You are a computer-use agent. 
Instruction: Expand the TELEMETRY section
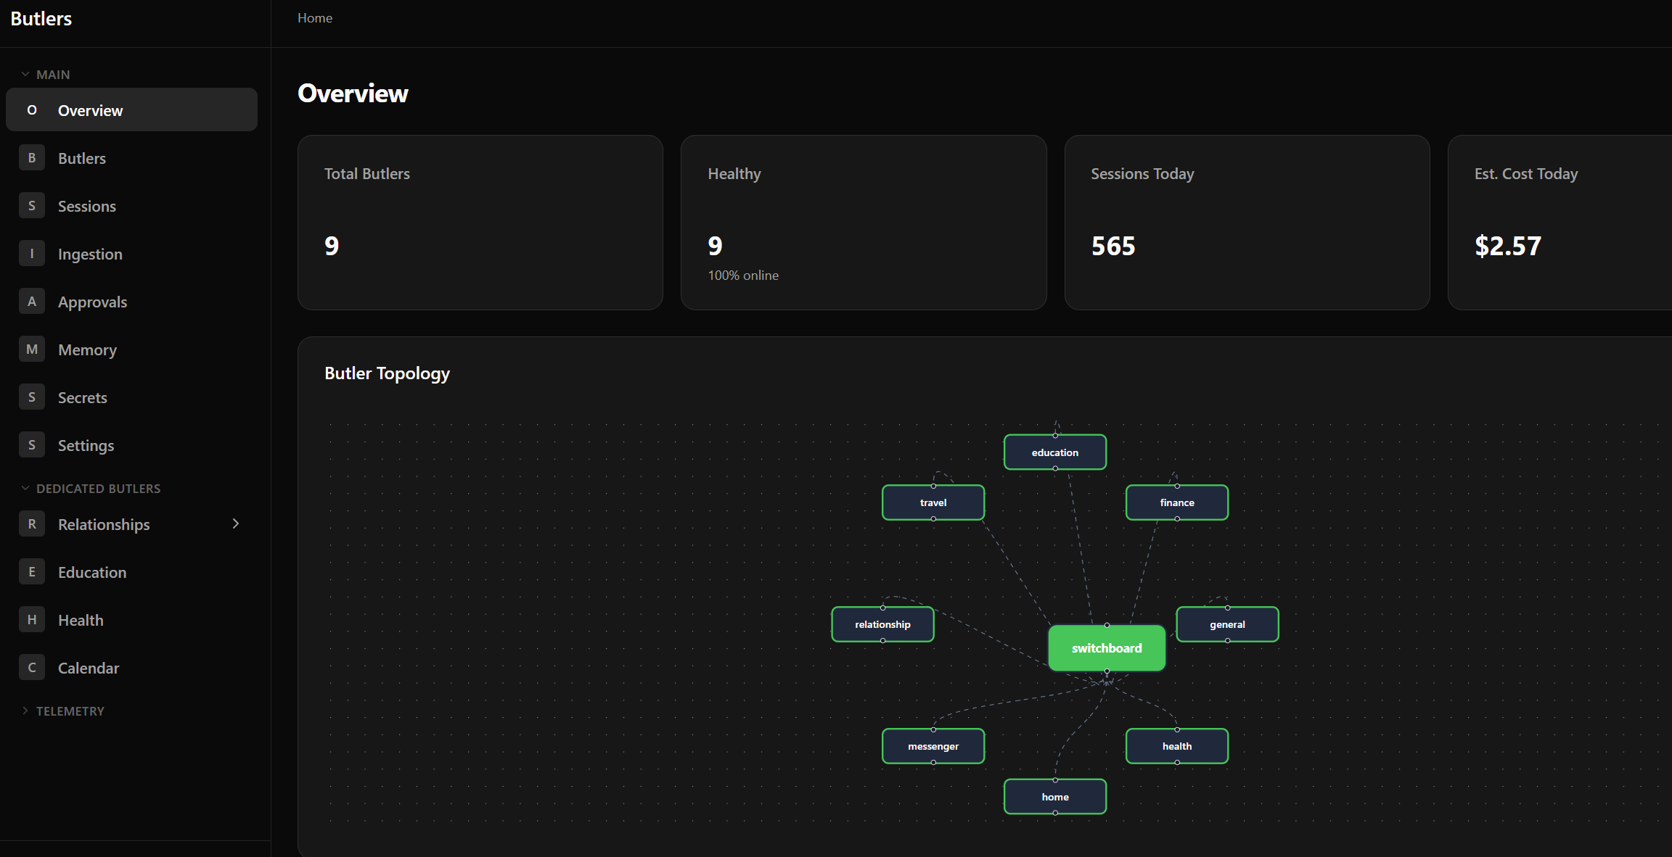point(26,711)
